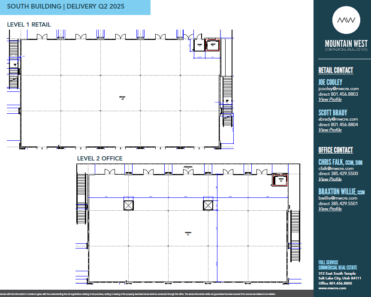
Task: Select the elevator symbol on Level 2 plan
Action: pos(280,180)
